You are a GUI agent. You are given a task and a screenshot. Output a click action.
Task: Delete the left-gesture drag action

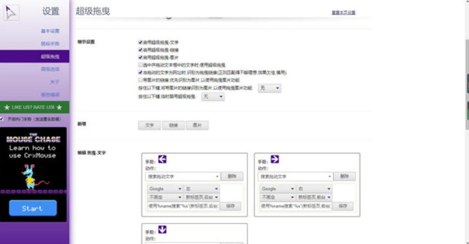click(232, 176)
